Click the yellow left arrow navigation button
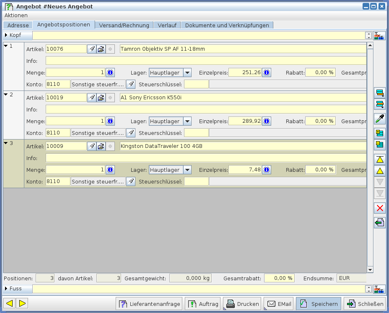 (10, 303)
